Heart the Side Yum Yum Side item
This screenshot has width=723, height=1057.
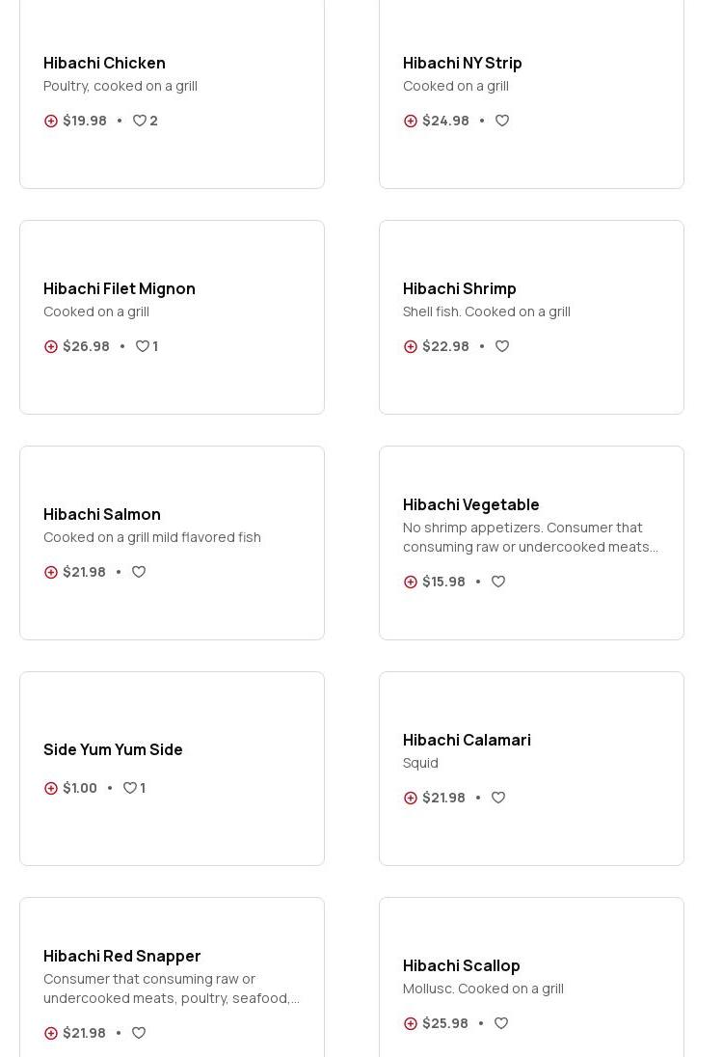130,788
